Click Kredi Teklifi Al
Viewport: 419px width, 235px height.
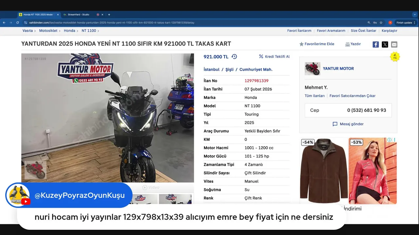tap(274, 56)
